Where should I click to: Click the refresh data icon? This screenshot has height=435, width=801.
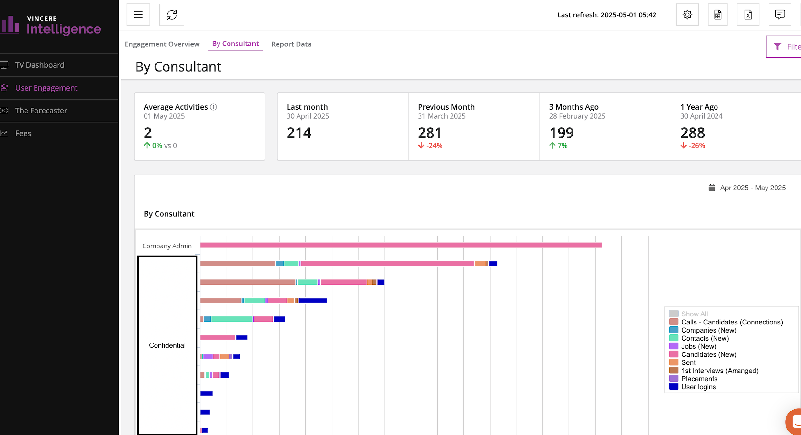(x=172, y=15)
